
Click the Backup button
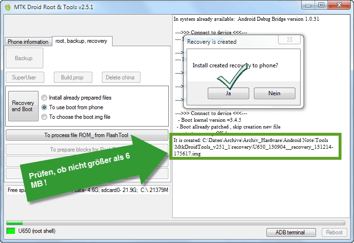pos(25,58)
